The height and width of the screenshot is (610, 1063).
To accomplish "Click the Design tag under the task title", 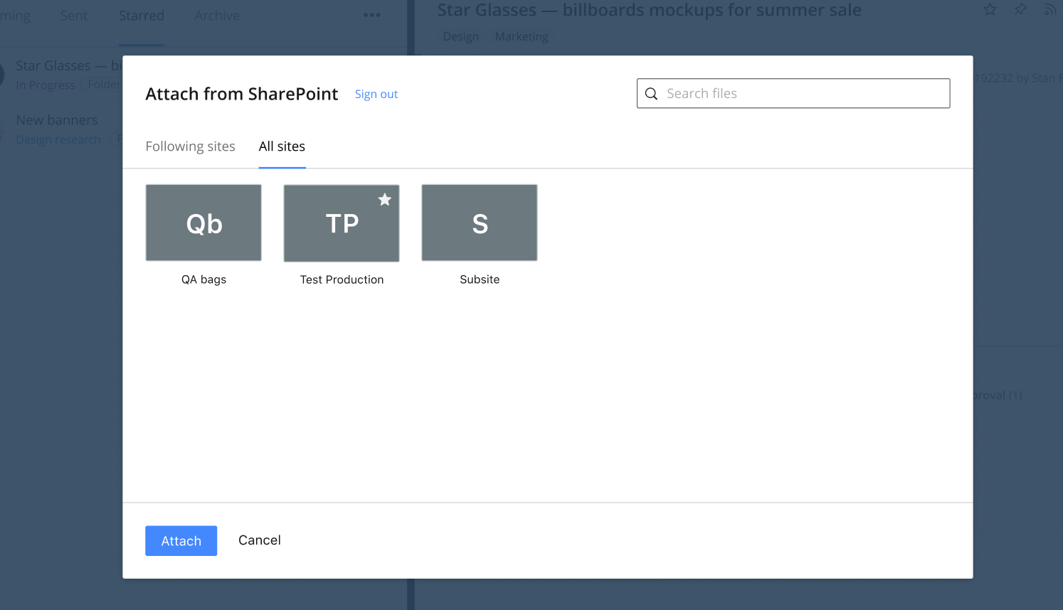I will (461, 36).
